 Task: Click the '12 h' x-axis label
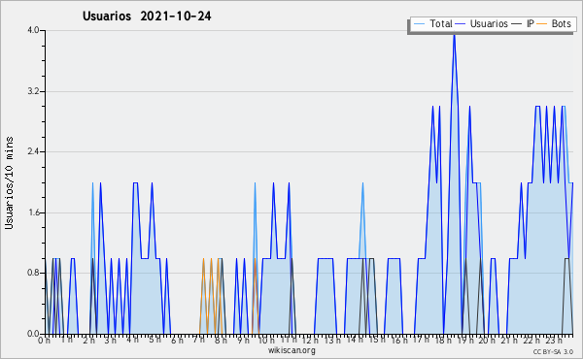pos(309,340)
